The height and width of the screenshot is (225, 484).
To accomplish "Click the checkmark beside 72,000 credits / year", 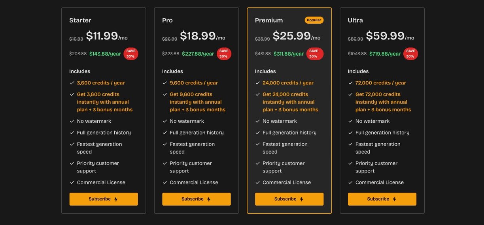I will click(x=350, y=83).
